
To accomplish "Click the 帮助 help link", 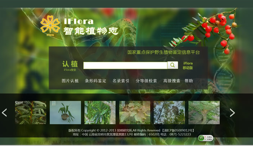I will [x=189, y=81].
